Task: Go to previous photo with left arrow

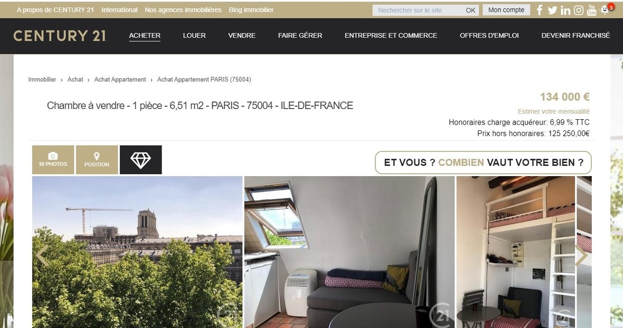Action: 42,256
